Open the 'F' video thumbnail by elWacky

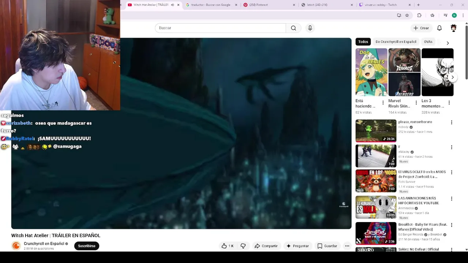pyautogui.click(x=376, y=156)
